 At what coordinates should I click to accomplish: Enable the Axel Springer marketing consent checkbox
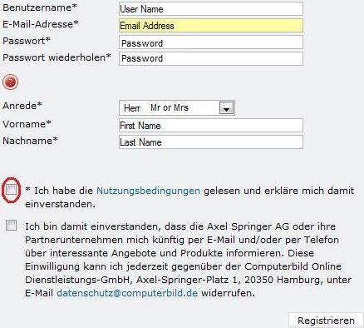pos(12,226)
